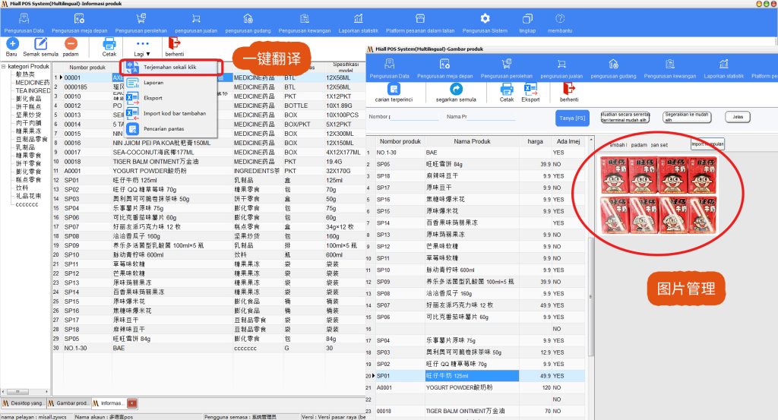Click Cetak printer icon in left toolbar
778x420 pixels.
click(109, 43)
